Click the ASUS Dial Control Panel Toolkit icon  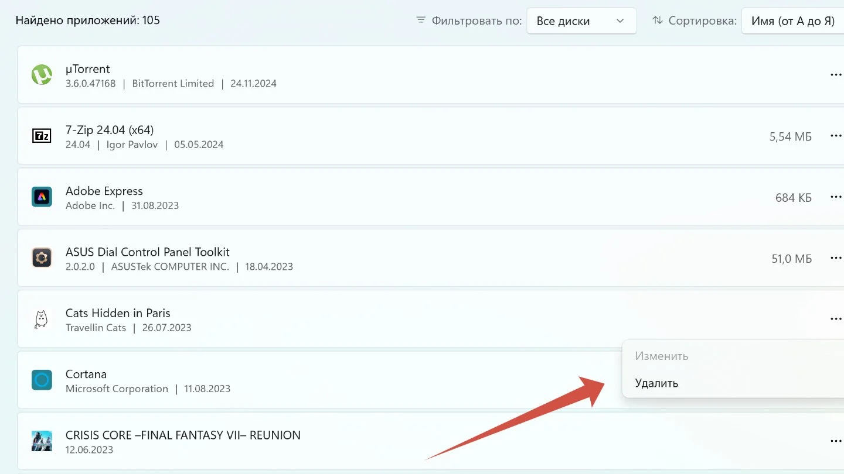coord(42,257)
